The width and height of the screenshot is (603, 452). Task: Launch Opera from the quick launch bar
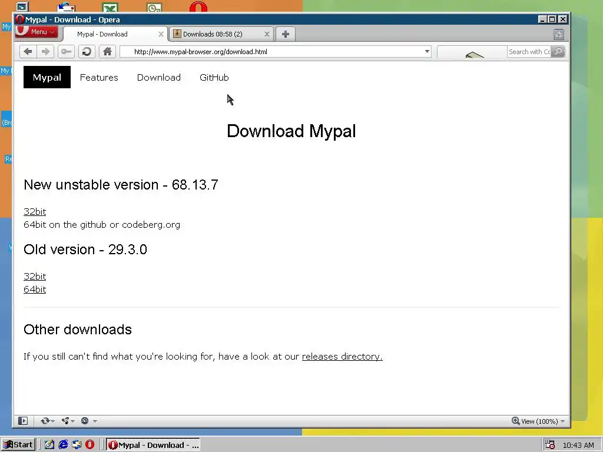coord(90,445)
